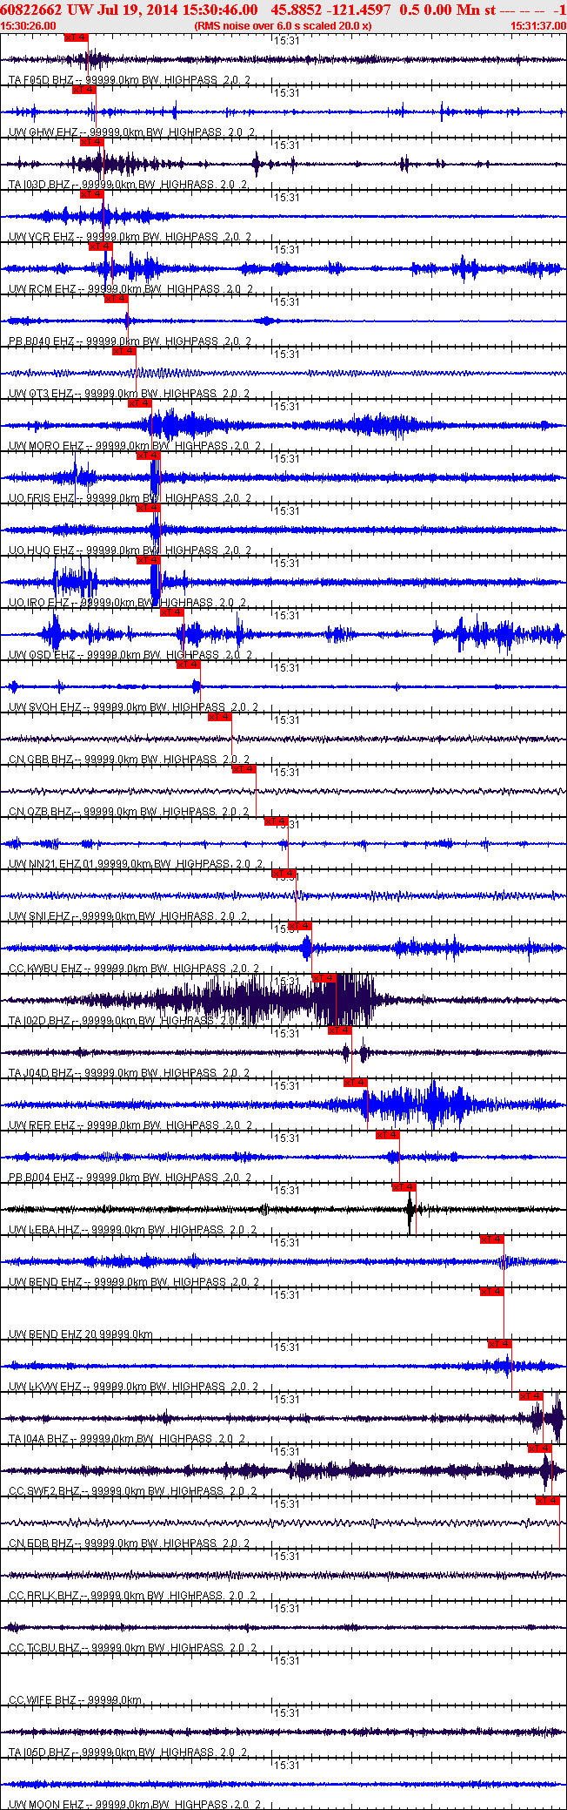Click the RMS noise scaling caption
This screenshot has height=1810, width=567.
click(x=283, y=26)
